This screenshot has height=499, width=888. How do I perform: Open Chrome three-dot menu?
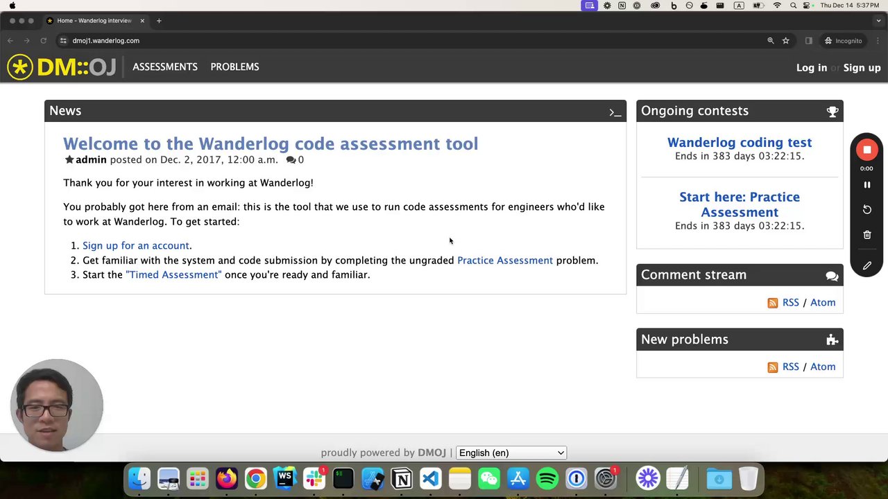click(x=878, y=41)
